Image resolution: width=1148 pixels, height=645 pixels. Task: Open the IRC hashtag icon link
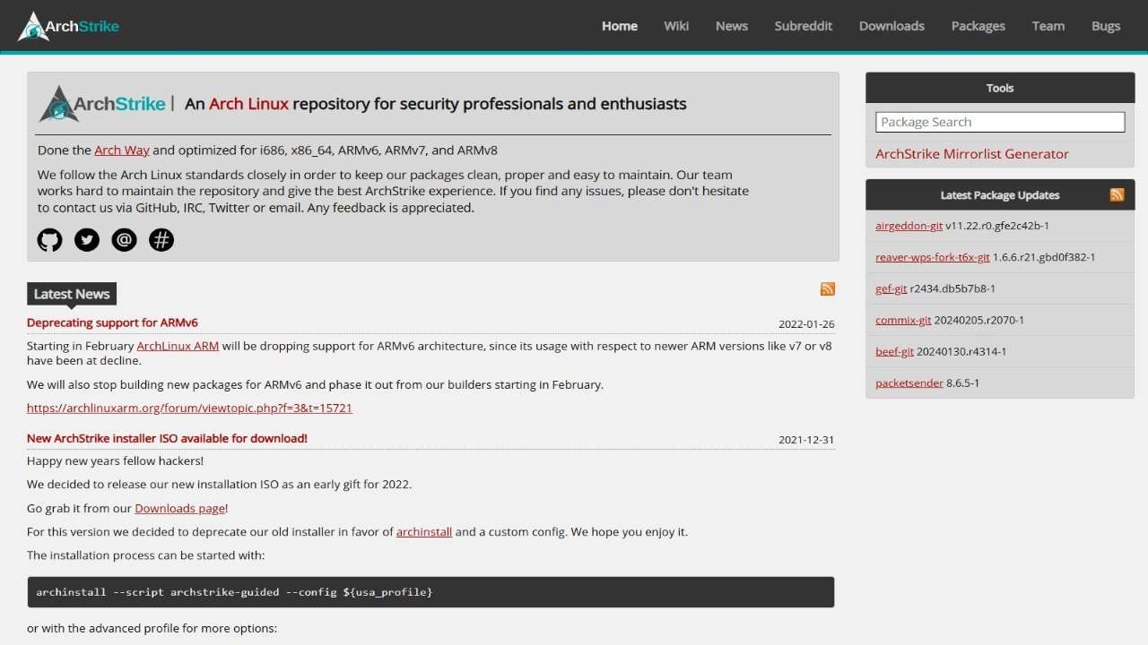click(x=161, y=240)
